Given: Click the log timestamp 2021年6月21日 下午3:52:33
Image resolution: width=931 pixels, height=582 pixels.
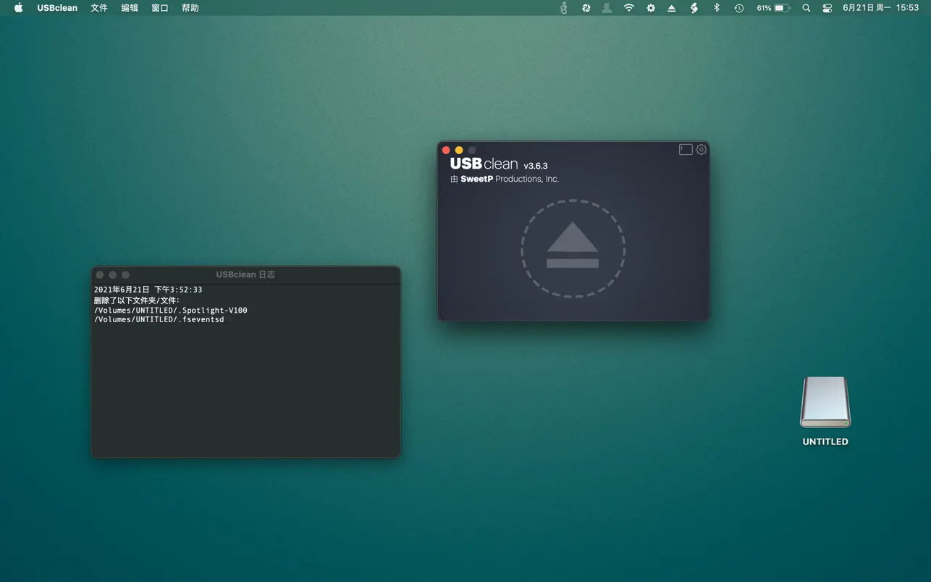Looking at the screenshot, I should [x=148, y=290].
